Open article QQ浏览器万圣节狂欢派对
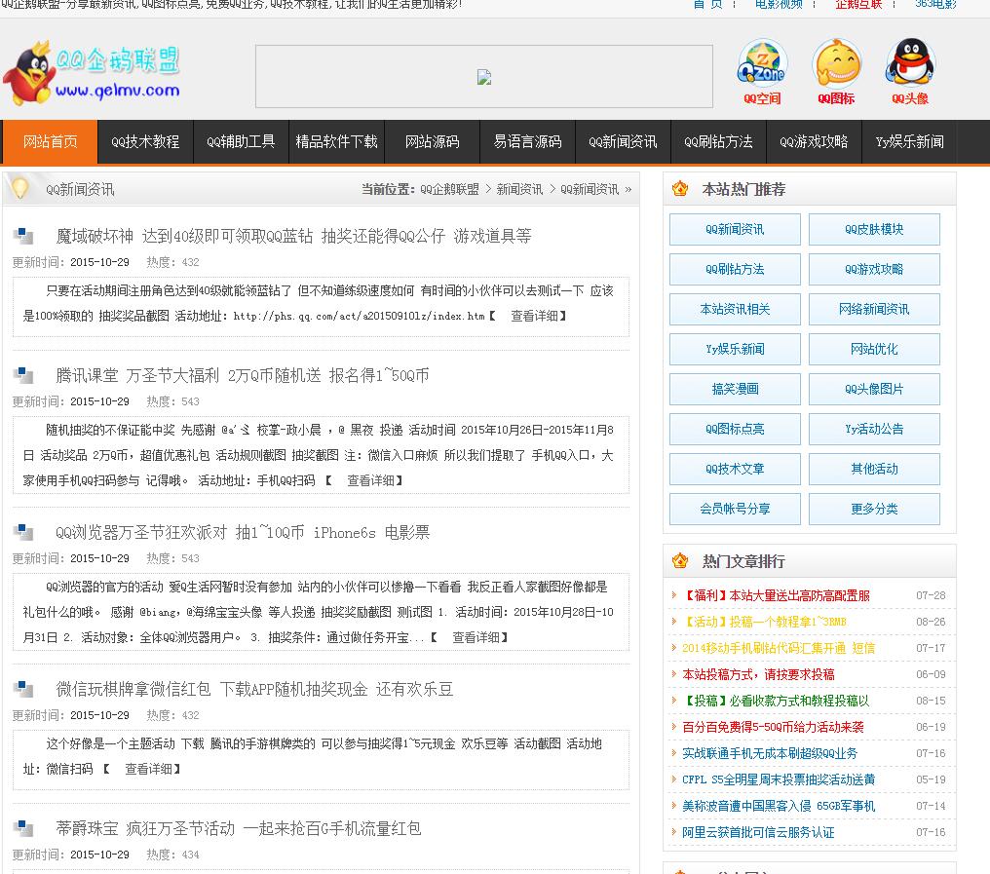 point(243,532)
